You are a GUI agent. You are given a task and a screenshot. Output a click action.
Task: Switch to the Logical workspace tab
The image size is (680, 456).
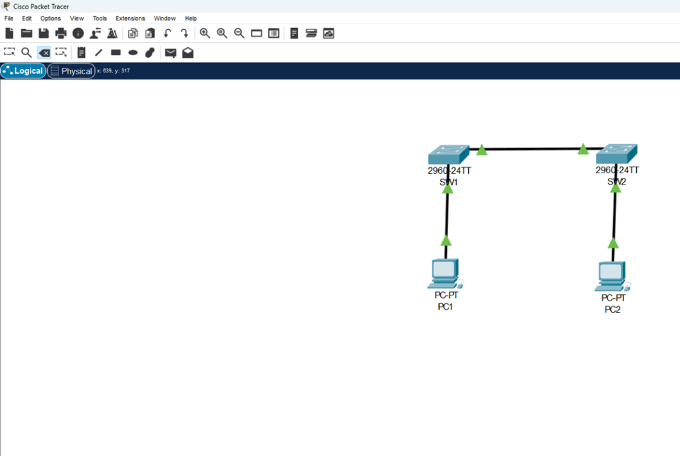[x=23, y=71]
